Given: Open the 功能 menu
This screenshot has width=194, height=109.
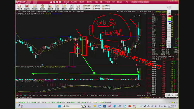Looking at the screenshot, I should pyautogui.click(x=96, y=2).
